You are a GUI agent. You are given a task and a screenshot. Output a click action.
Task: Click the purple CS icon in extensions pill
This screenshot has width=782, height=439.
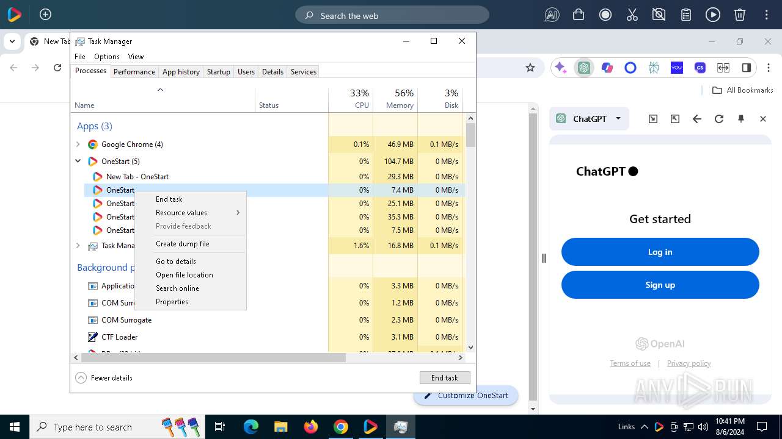[x=700, y=68]
